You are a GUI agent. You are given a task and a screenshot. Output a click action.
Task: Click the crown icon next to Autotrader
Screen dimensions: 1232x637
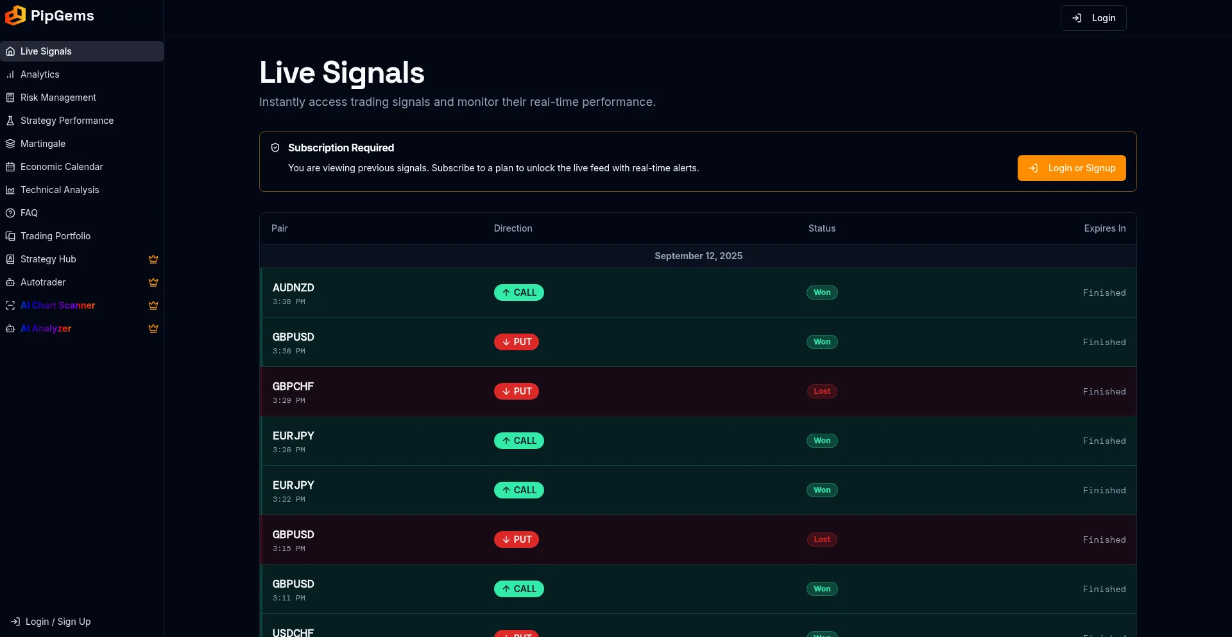click(153, 282)
